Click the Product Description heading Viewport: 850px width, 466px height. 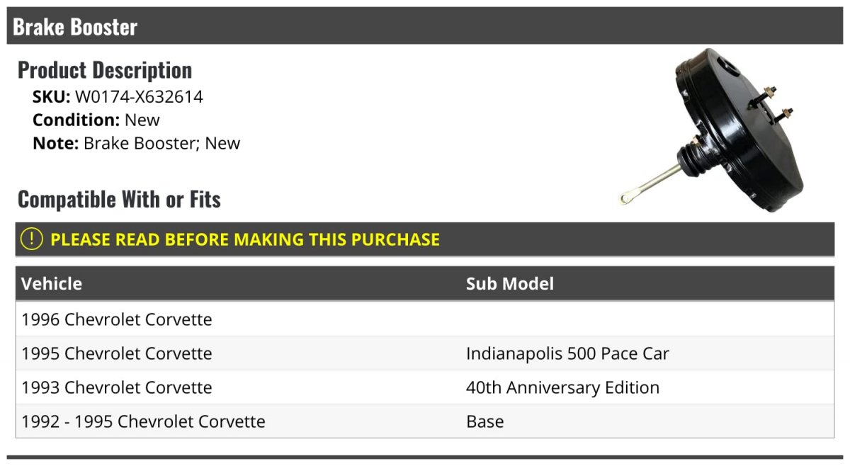pos(105,70)
